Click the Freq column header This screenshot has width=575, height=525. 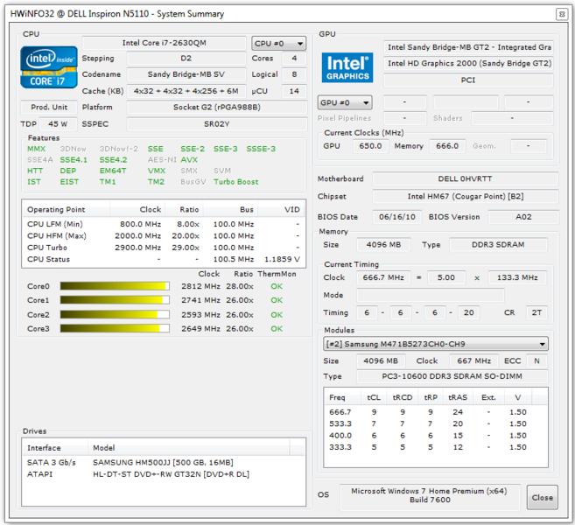click(342, 397)
